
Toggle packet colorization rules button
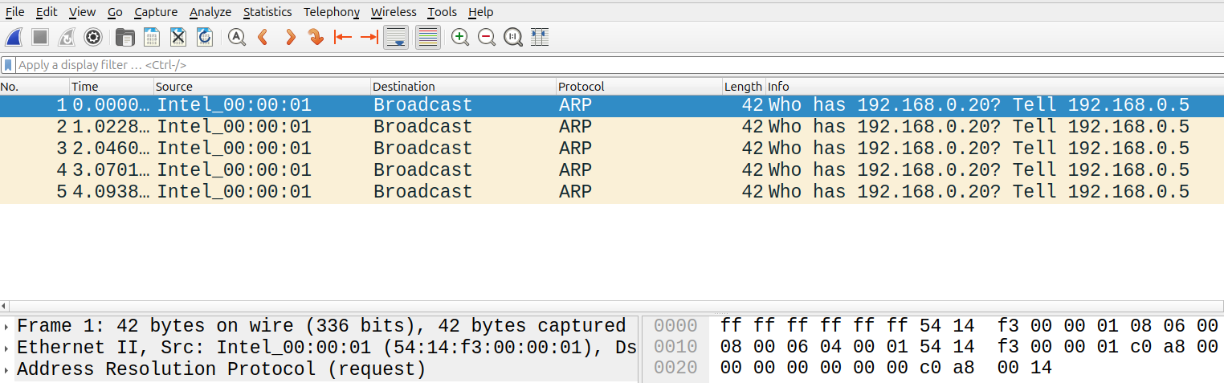click(x=428, y=37)
